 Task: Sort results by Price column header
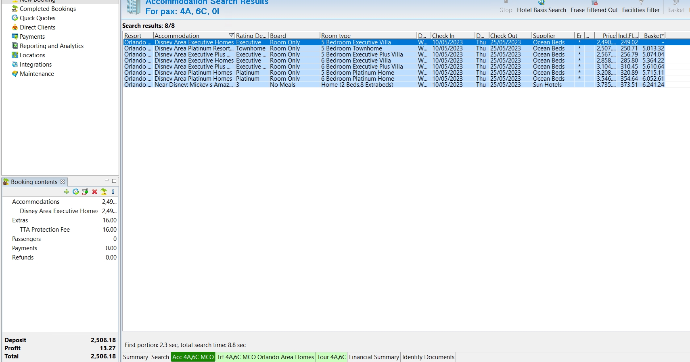pyautogui.click(x=606, y=36)
